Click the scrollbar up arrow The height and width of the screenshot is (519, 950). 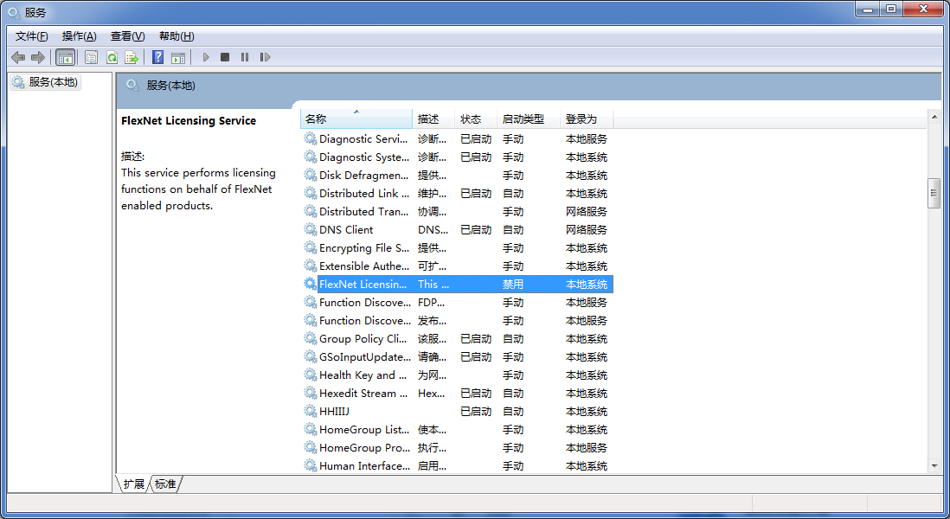pos(934,117)
